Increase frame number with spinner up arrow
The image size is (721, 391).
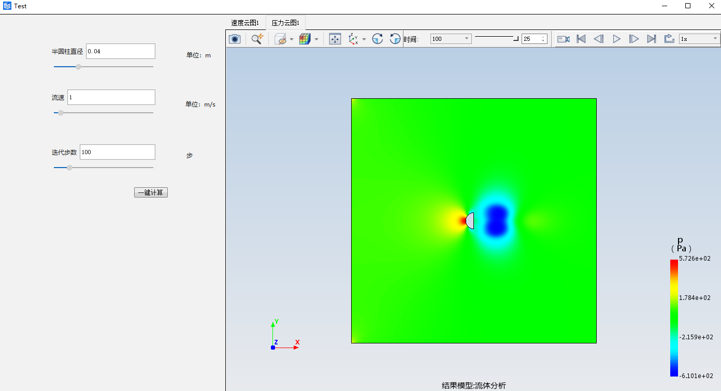pyautogui.click(x=543, y=37)
